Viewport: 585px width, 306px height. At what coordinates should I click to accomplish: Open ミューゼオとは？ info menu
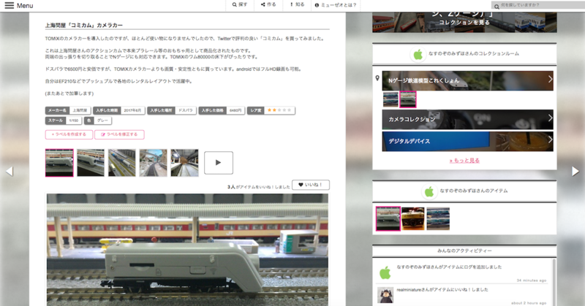point(336,5)
